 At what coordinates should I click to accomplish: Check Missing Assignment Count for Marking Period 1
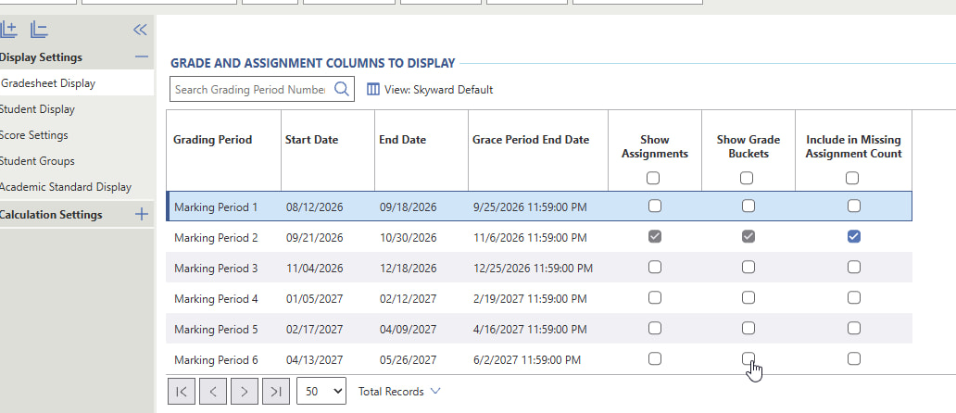(853, 206)
